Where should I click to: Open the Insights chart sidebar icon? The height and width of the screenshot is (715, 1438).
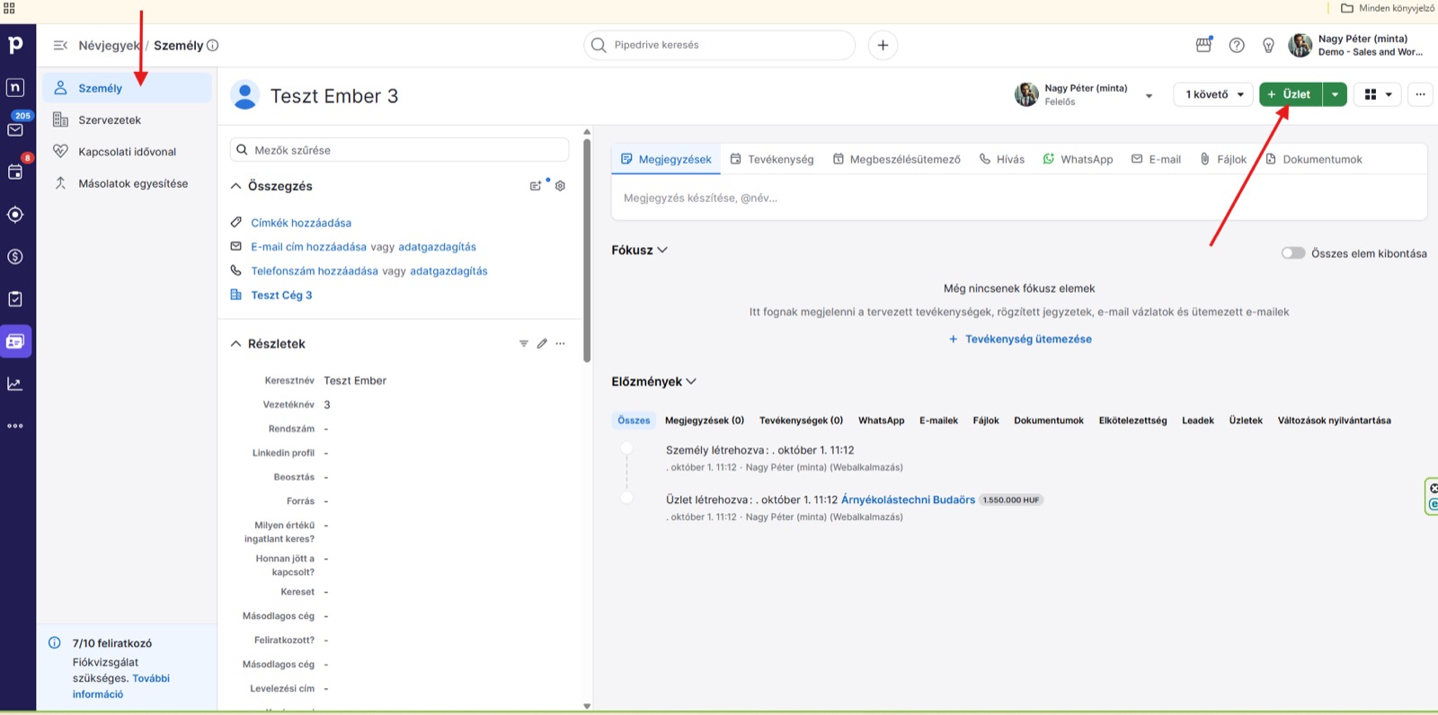(15, 384)
